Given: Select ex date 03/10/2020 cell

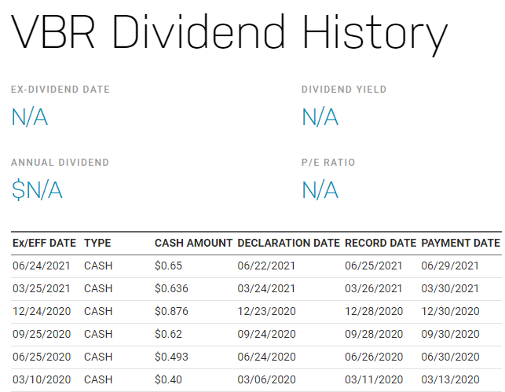Looking at the screenshot, I should pos(42,379).
